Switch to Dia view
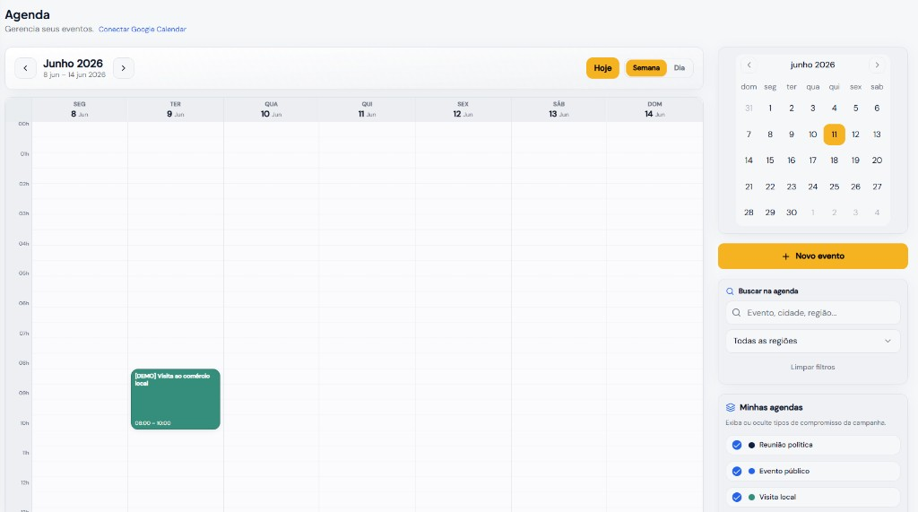The image size is (918, 512). (x=680, y=68)
